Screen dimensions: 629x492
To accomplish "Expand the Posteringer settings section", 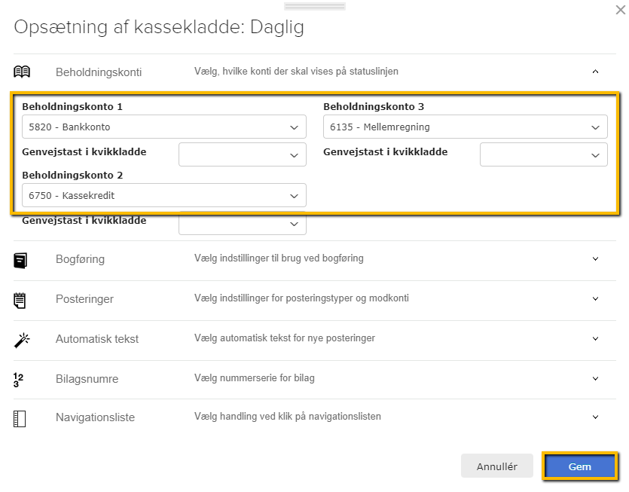I will point(595,299).
